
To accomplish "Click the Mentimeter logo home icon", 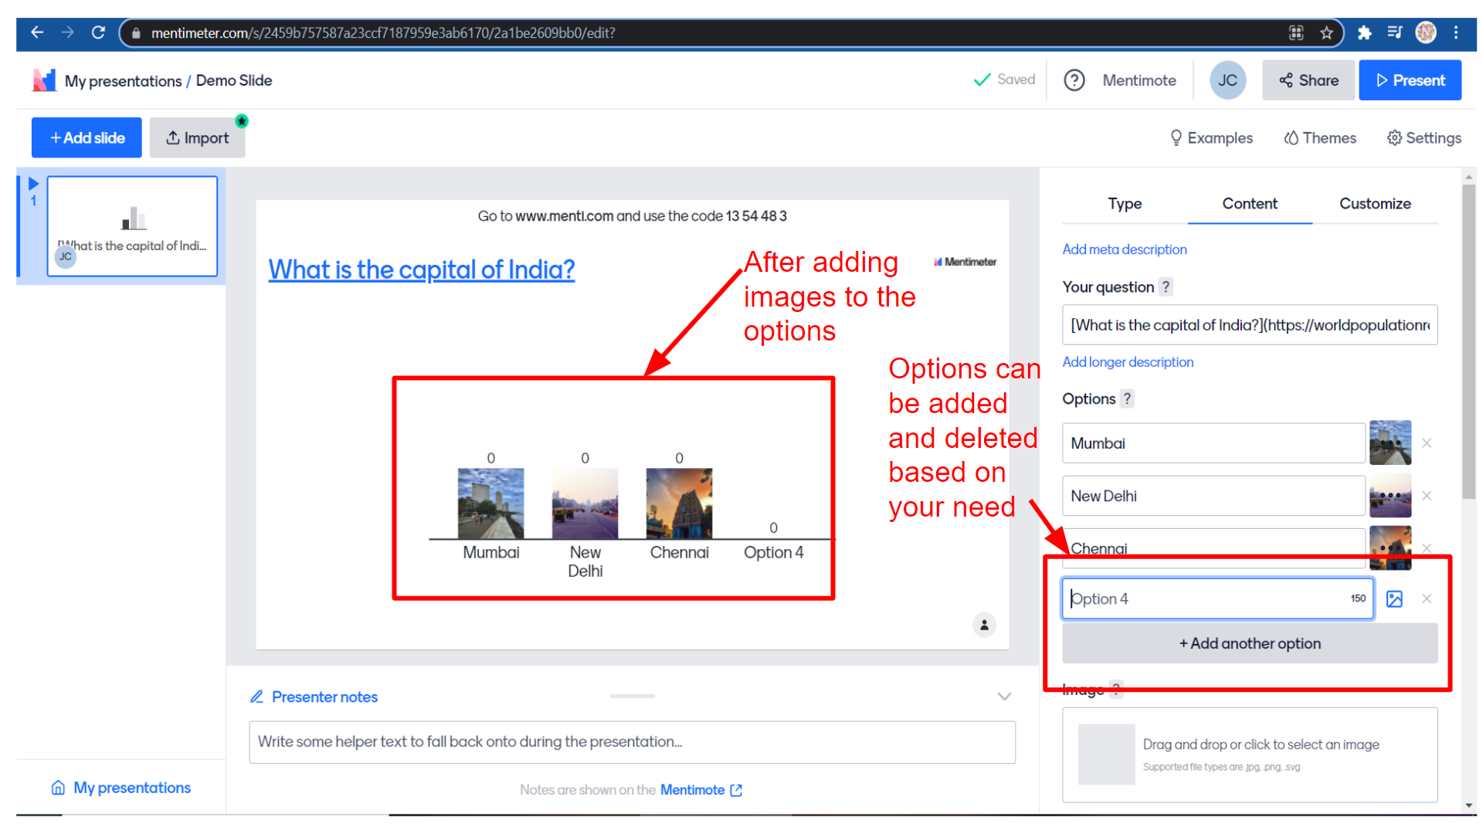I will click(x=44, y=80).
